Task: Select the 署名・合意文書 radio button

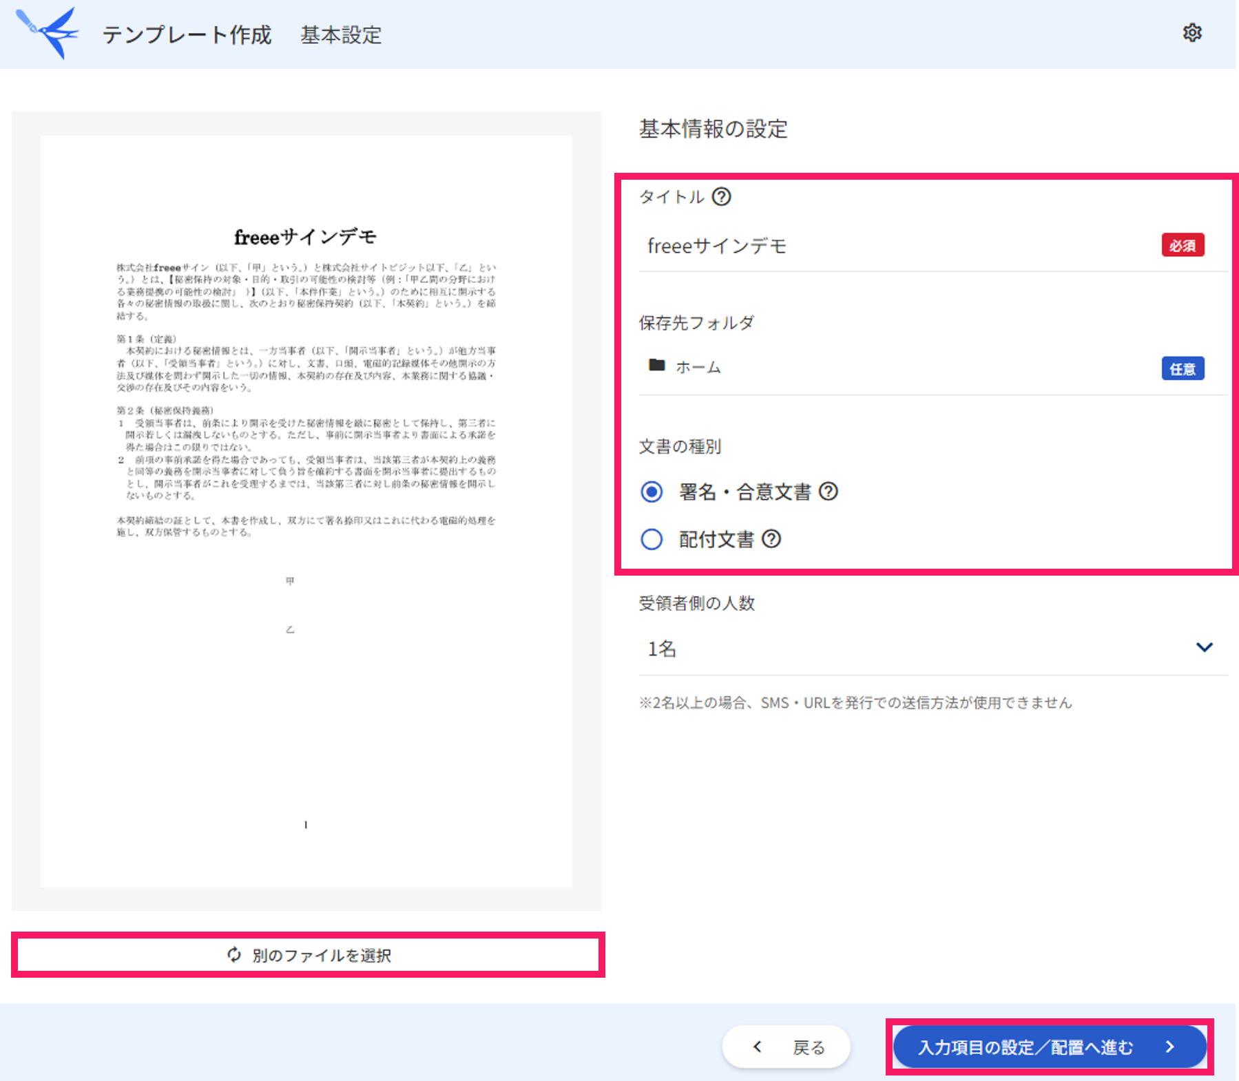Action: 652,492
